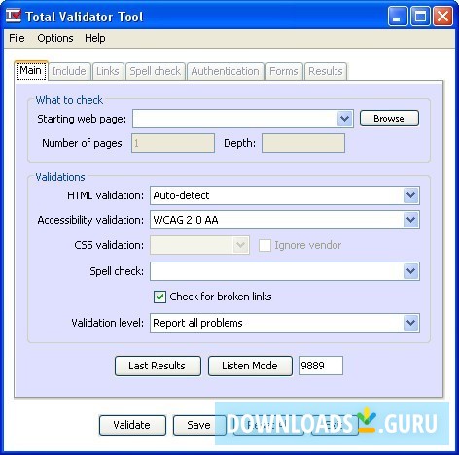459x455 pixels.
Task: Switch to the Include tab
Action: [69, 71]
